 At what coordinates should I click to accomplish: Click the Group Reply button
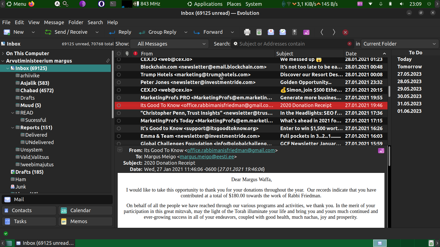pos(158,32)
